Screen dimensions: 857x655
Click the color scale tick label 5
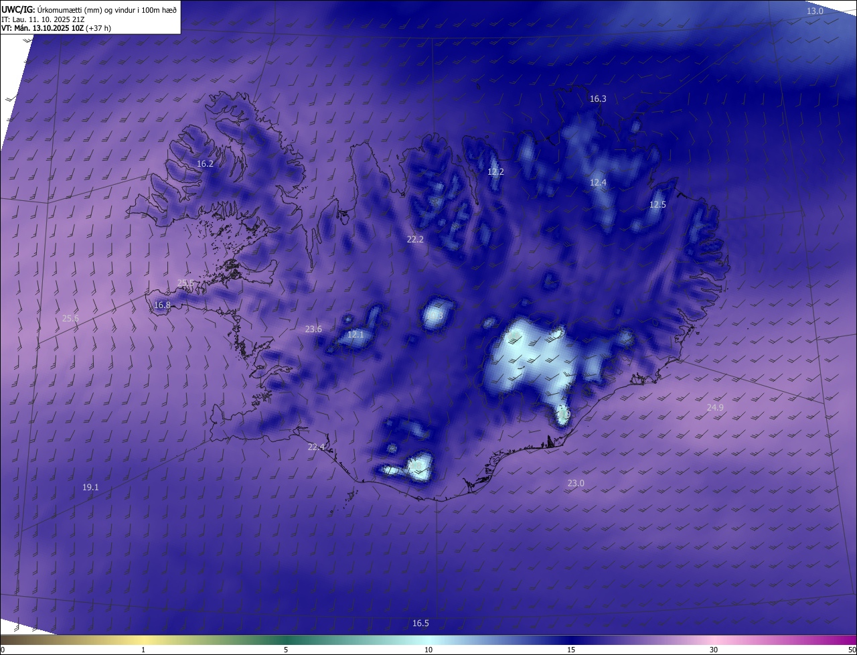286,650
